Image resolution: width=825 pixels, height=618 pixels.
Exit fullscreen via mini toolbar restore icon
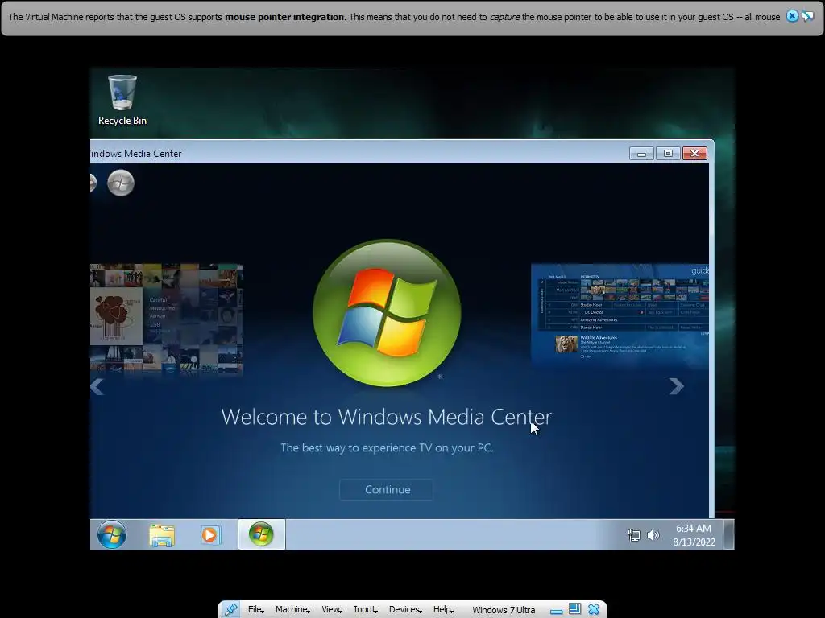pyautogui.click(x=574, y=609)
